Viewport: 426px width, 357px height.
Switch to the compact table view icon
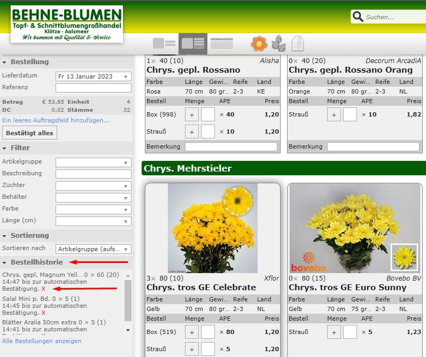pos(222,43)
